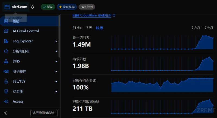
Task: Expand the SSL/TLS submenu arrow
Action: pos(56,82)
